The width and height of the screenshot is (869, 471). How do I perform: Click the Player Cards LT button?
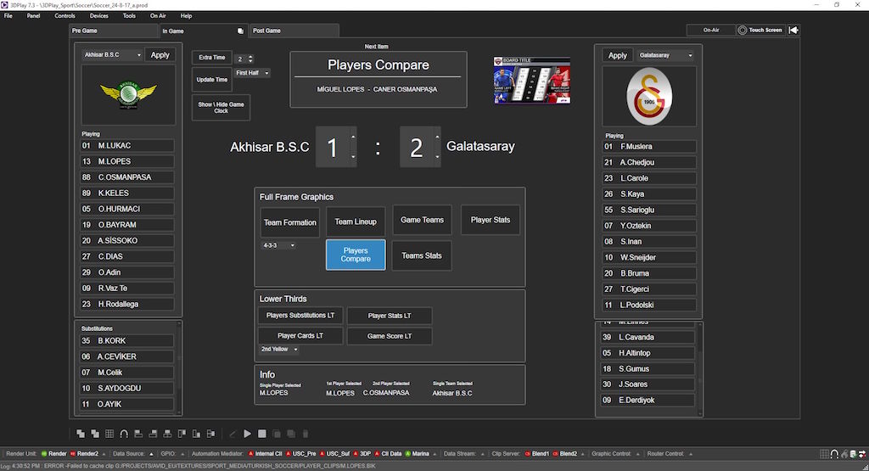(300, 336)
